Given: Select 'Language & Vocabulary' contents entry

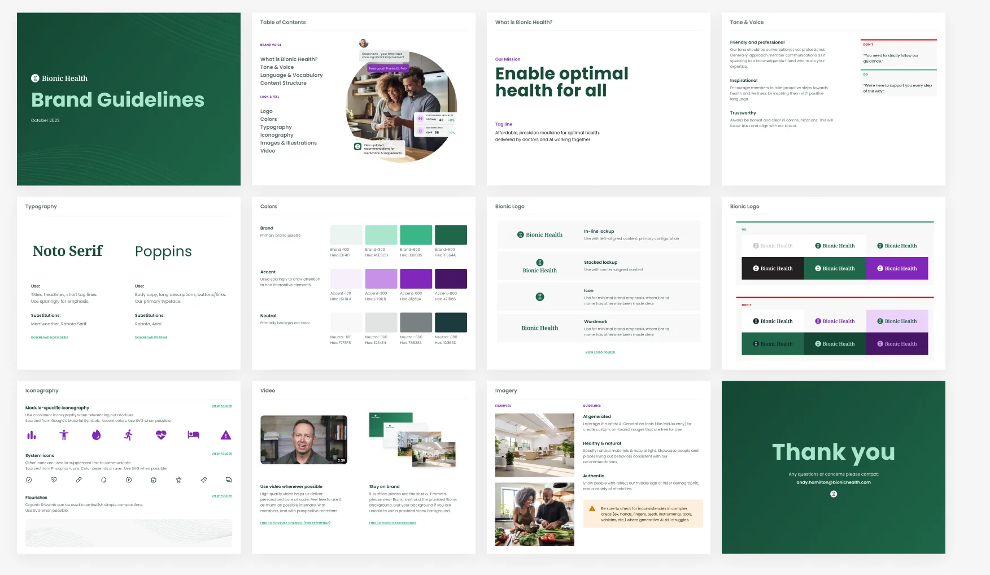Looking at the screenshot, I should (x=291, y=75).
